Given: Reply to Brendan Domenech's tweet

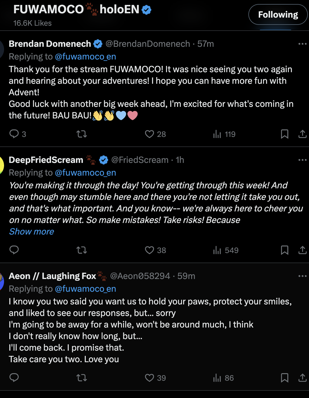Looking at the screenshot, I should click(x=14, y=134).
